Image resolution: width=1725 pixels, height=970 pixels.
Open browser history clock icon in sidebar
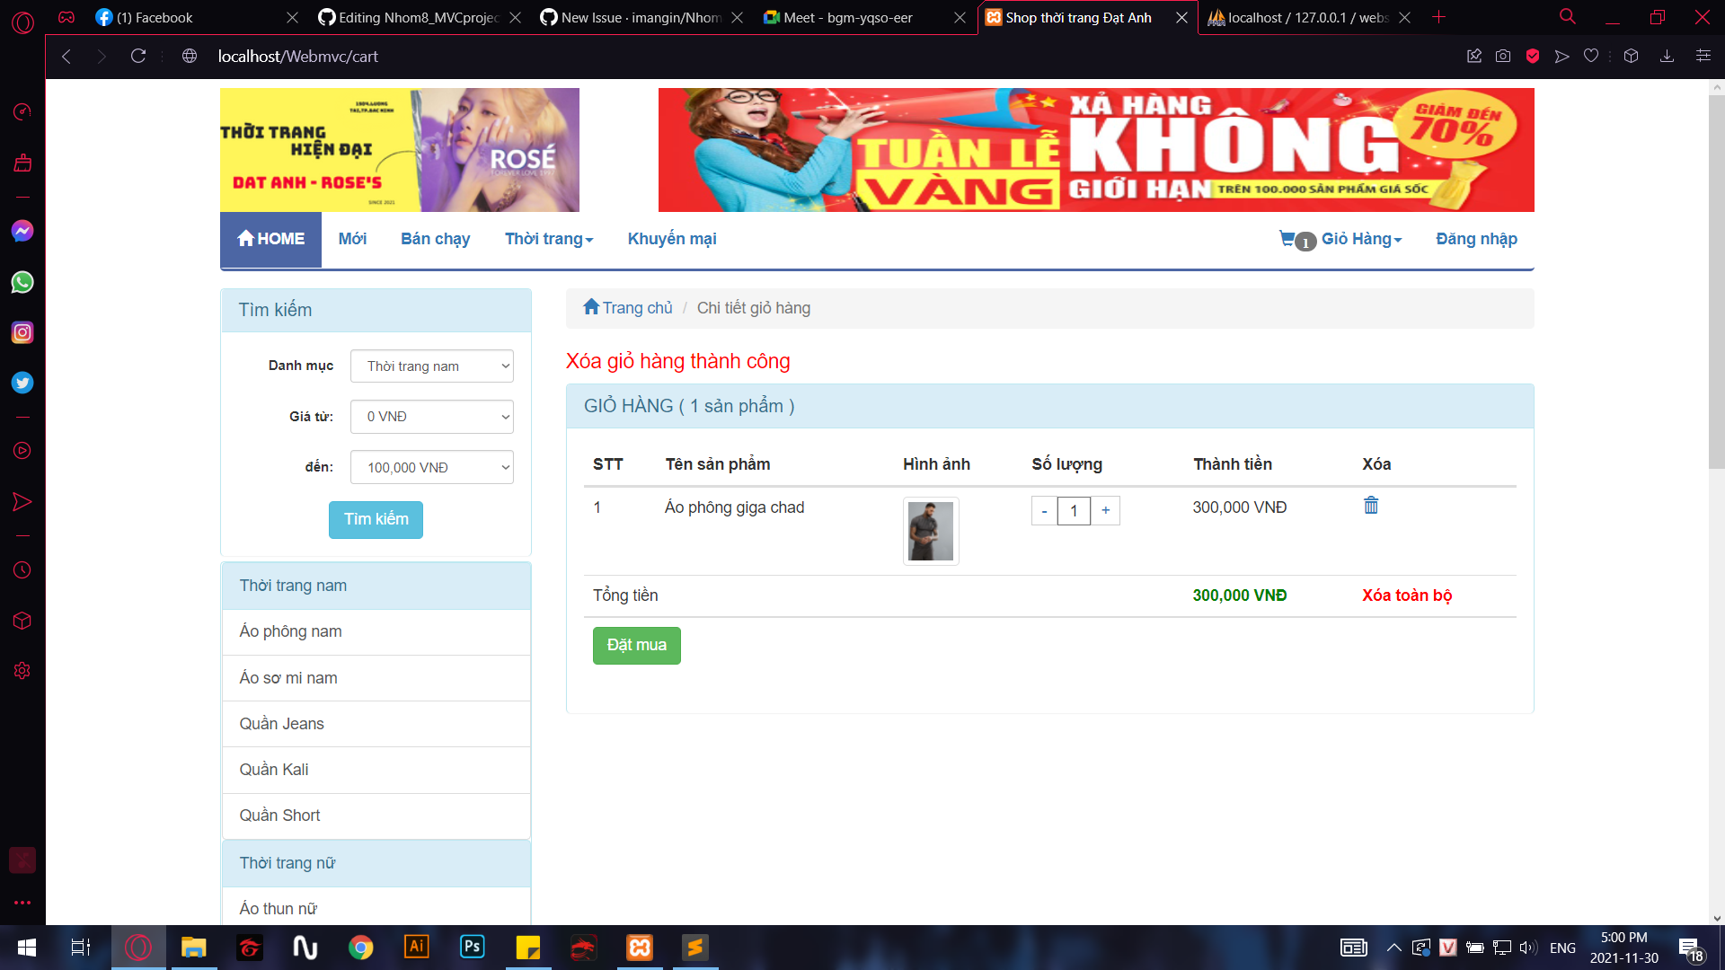tap(22, 570)
